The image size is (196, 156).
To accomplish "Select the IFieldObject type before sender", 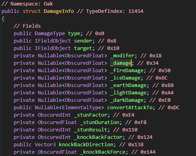I will tap(53, 41).
